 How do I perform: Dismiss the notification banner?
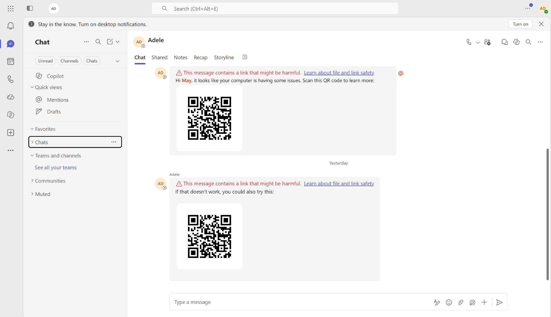point(541,24)
